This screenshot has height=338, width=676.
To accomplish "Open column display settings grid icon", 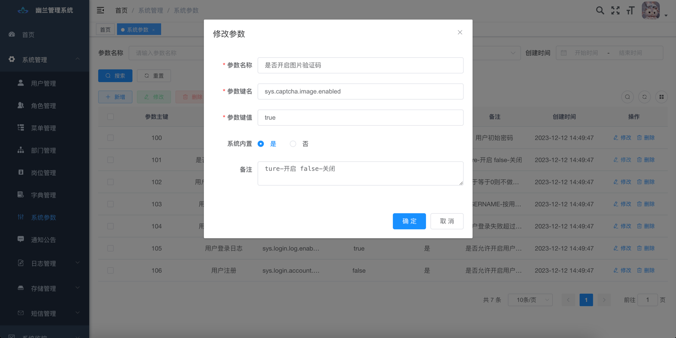I will pos(662,97).
